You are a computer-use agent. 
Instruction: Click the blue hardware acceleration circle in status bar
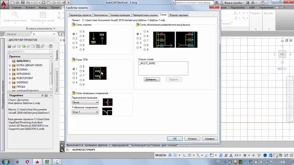(x=265, y=155)
